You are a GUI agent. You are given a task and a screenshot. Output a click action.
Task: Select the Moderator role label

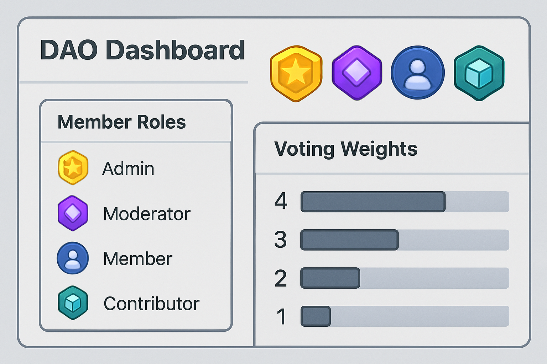tap(147, 214)
